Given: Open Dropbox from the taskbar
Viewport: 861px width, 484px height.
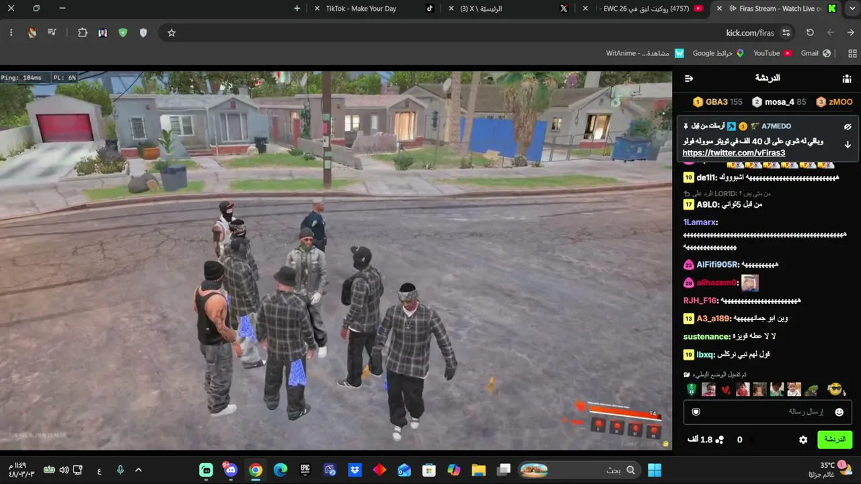Looking at the screenshot, I should point(355,470).
